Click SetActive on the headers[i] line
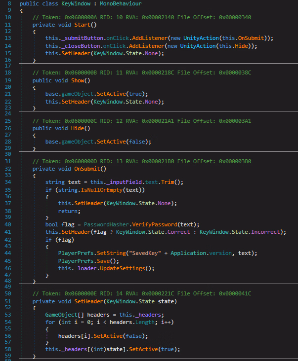 tap(108, 336)
